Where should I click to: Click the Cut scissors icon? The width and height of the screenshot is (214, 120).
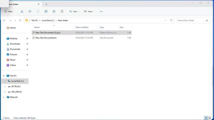(x=22, y=11)
